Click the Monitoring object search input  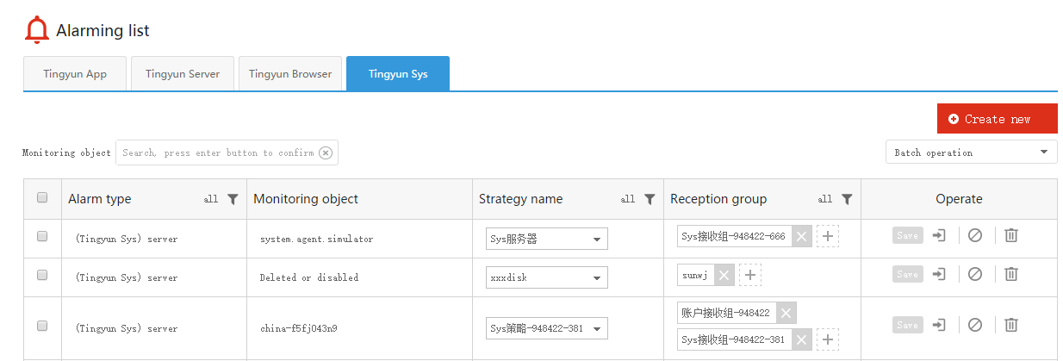[218, 152]
